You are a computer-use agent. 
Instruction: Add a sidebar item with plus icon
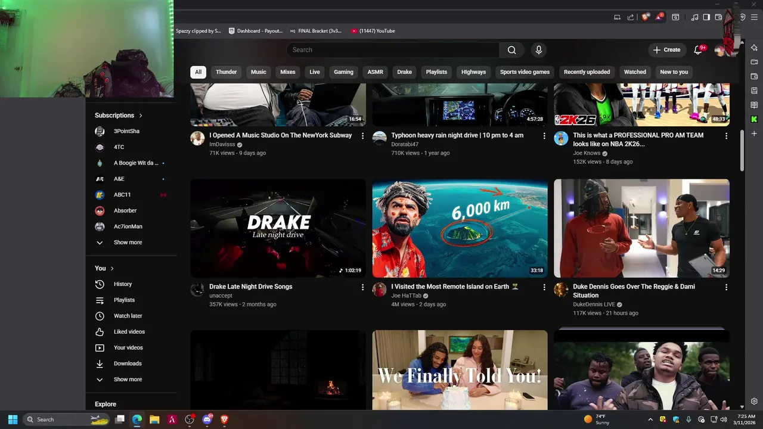tap(754, 133)
